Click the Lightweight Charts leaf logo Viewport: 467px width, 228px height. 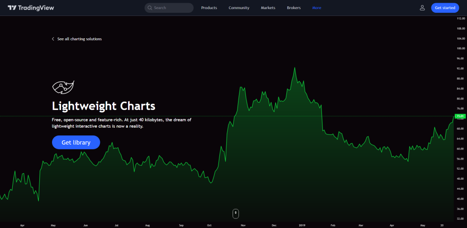coord(63,87)
